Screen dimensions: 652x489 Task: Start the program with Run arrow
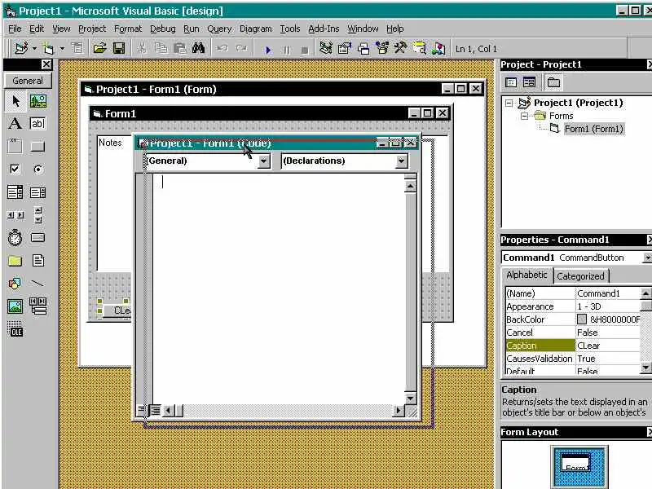(268, 50)
